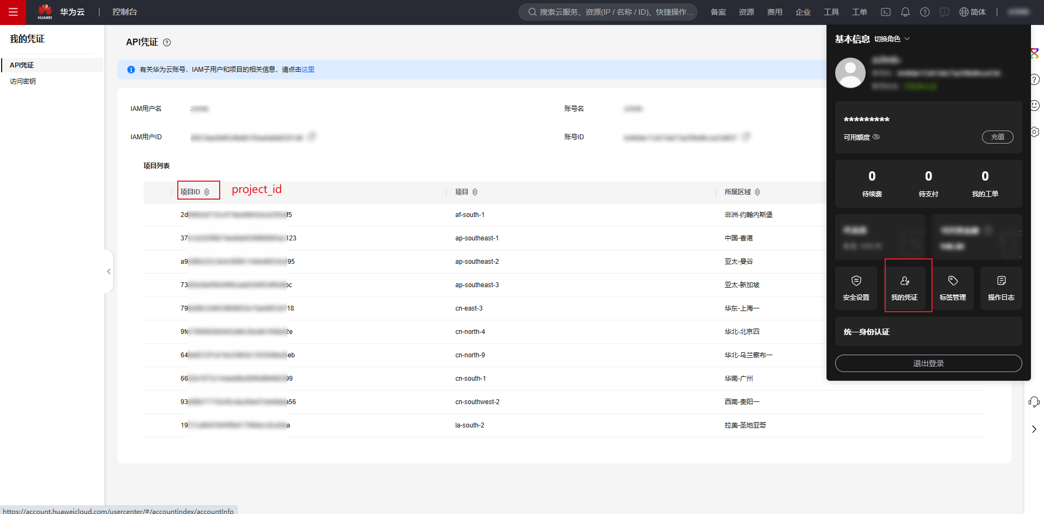Sort table by 所属区域 column
Image resolution: width=1044 pixels, height=514 pixels.
click(757, 192)
